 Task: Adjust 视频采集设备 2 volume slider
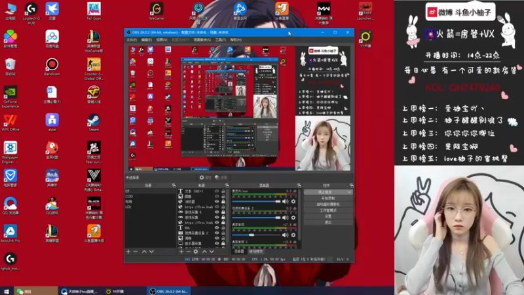[x=256, y=218]
